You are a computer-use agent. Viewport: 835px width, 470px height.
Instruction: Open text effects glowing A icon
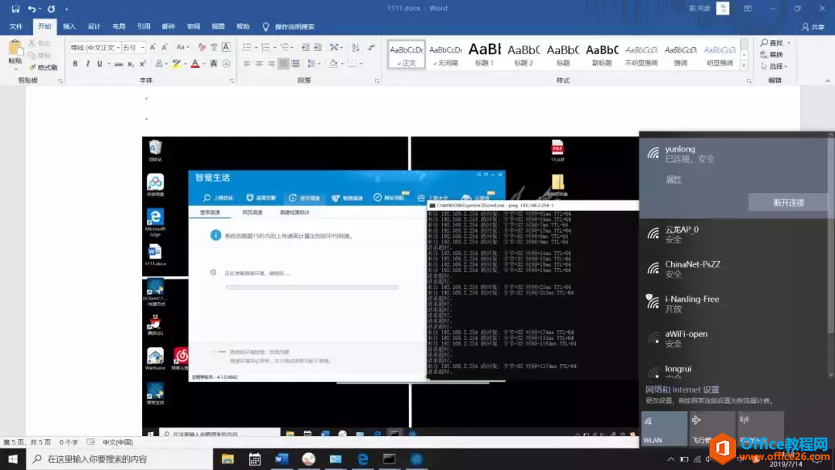pos(158,64)
